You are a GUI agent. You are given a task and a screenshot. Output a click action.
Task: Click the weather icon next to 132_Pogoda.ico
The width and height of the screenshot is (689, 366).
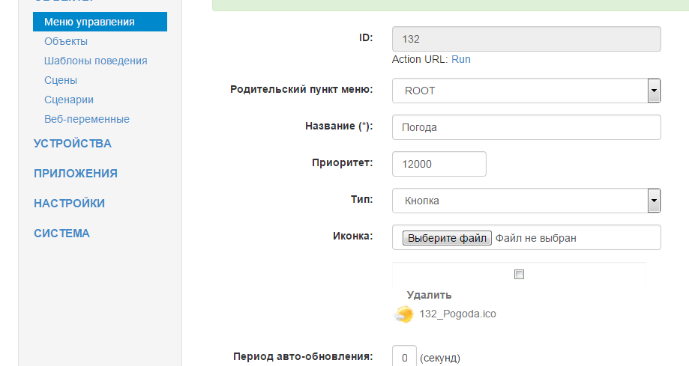[403, 314]
